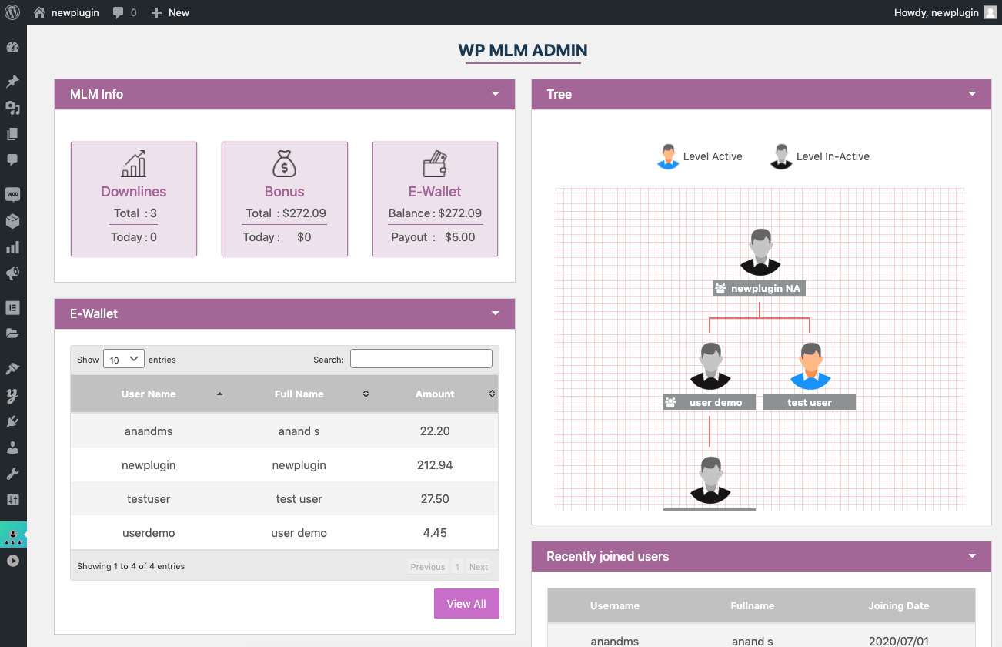
Task: Click the highlighted WP MLM sidebar icon
Action: tap(12, 534)
